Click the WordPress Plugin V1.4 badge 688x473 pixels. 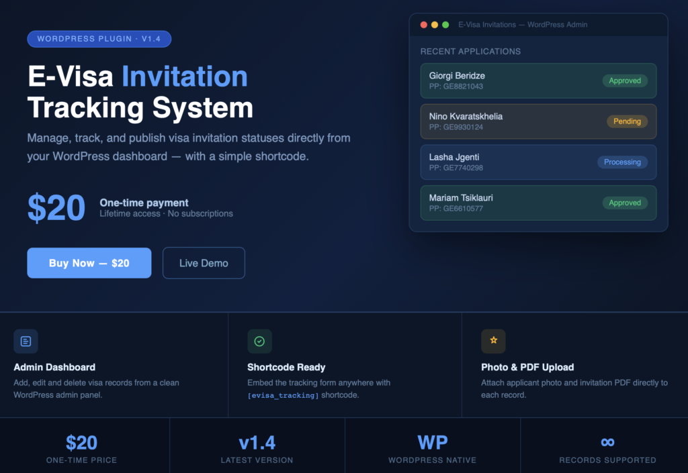[99, 39]
